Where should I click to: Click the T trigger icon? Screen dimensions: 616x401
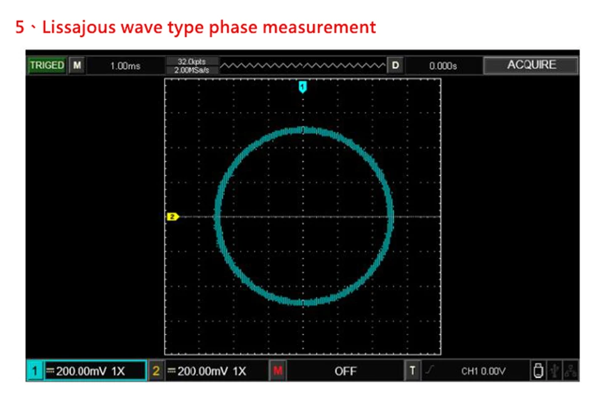[x=412, y=371]
